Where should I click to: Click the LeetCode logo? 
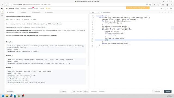10,8
